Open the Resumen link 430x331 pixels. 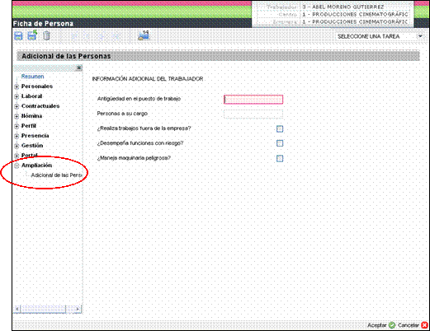32,77
